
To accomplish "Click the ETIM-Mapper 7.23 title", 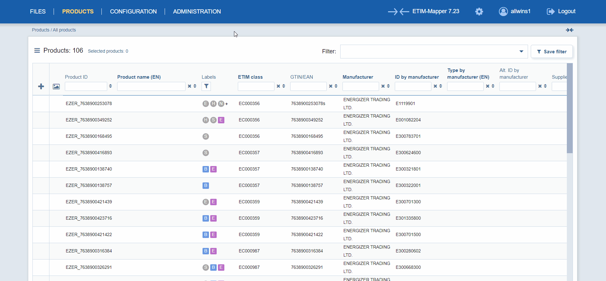I will [x=436, y=11].
